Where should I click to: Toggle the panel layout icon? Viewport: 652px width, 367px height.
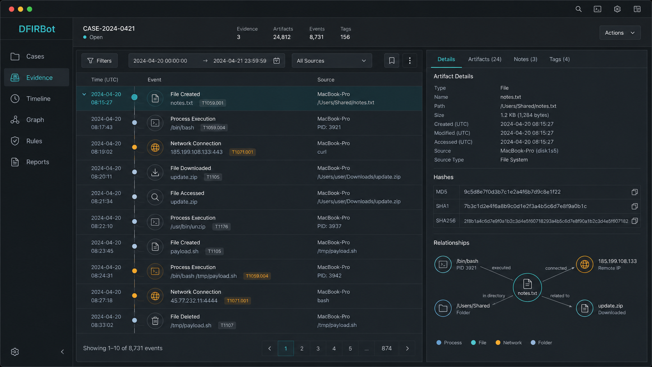[637, 9]
